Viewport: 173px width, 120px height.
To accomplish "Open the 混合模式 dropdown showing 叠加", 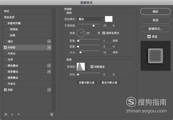I will pyautogui.click(x=90, y=19).
